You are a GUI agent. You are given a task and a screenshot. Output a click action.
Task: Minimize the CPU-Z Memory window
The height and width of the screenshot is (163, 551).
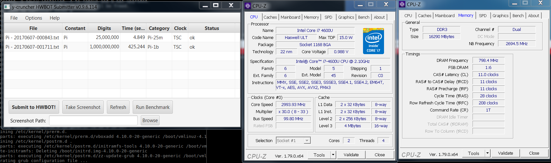point(515,3)
